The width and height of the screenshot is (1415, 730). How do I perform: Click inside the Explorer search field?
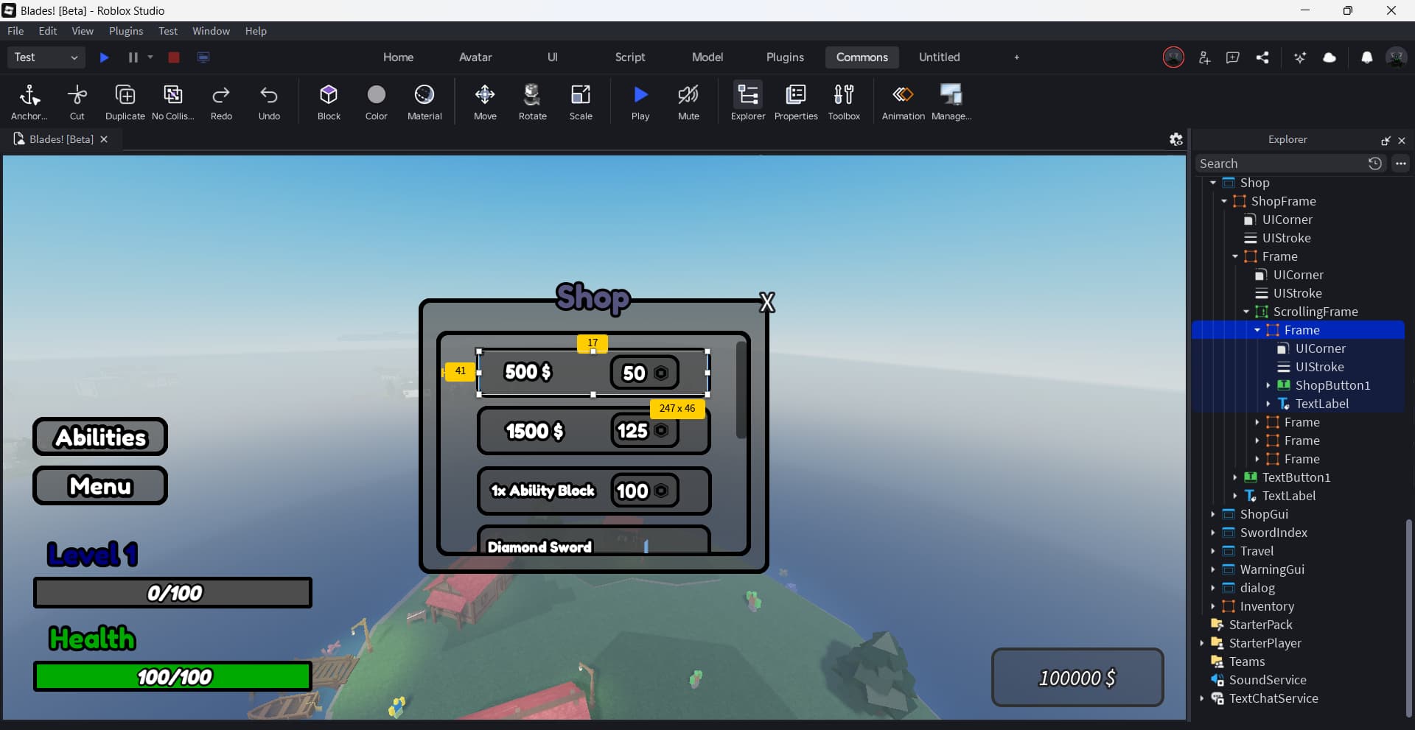pos(1282,163)
